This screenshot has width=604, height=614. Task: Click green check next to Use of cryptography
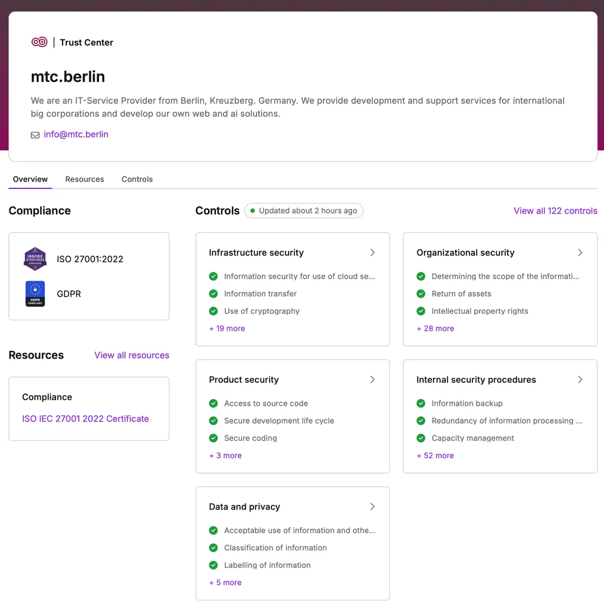214,311
